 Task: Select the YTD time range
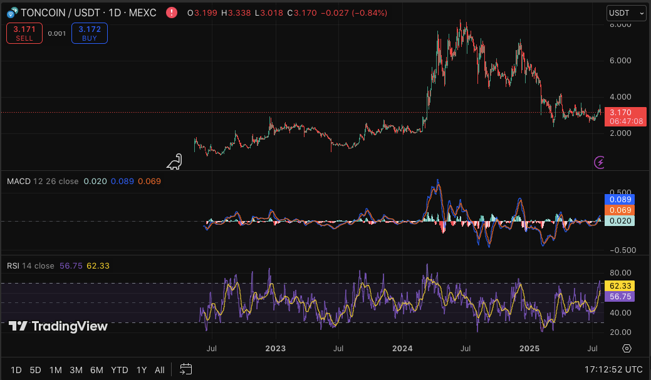120,370
